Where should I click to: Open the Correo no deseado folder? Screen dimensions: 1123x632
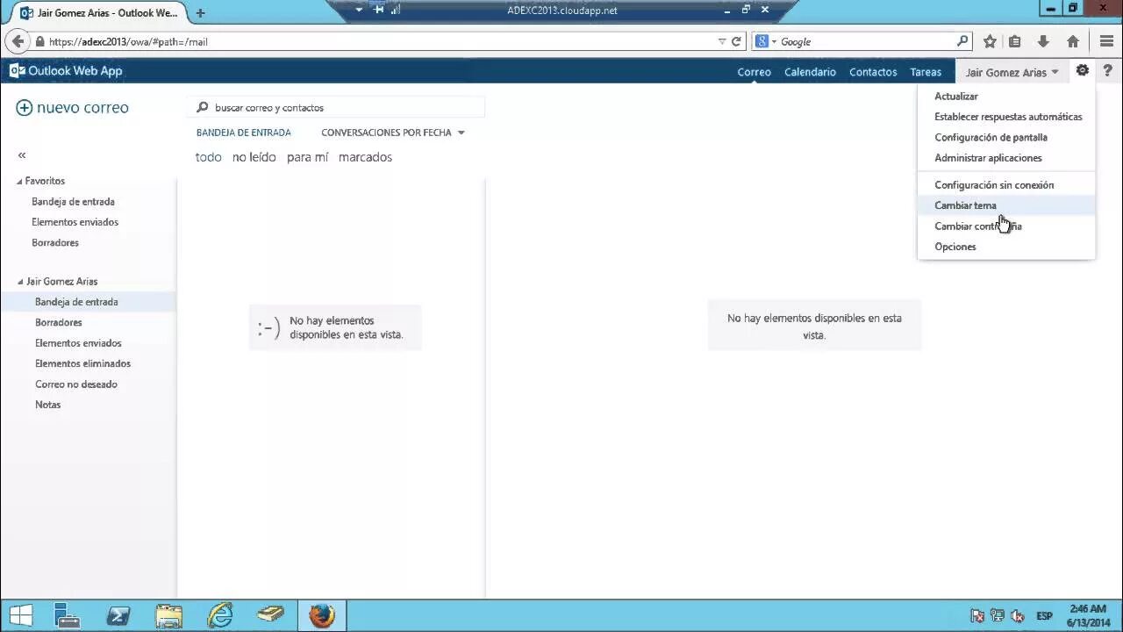[x=77, y=384]
